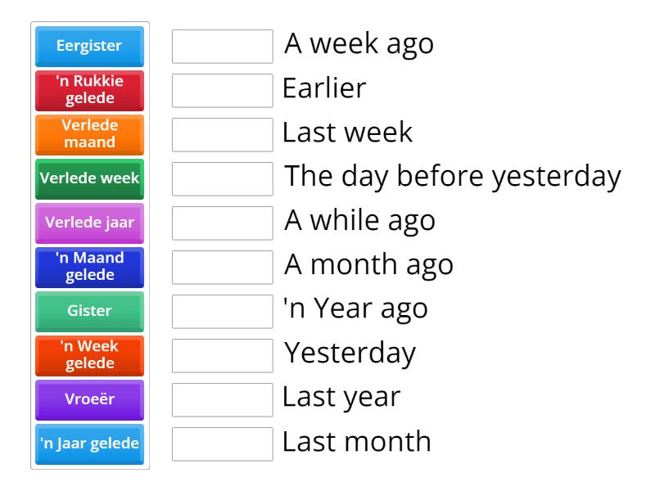Image resolution: width=655 pixels, height=491 pixels.
Task: Click the blue 'n Jaar gelede tile
Action: (90, 444)
